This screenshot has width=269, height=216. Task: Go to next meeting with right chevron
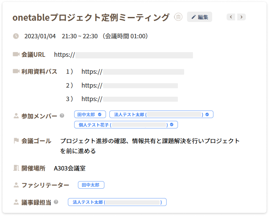[x=241, y=17]
